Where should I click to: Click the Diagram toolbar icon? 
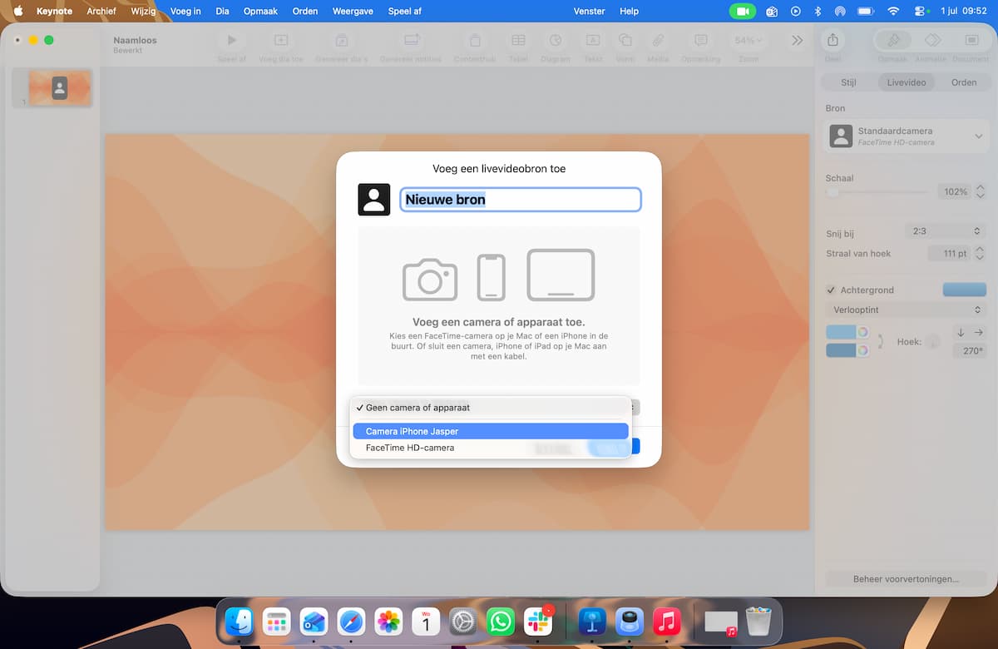click(556, 40)
